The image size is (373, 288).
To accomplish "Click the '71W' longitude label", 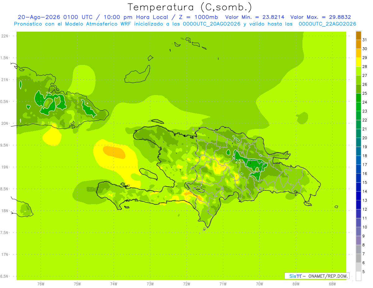I will pos(223,284).
